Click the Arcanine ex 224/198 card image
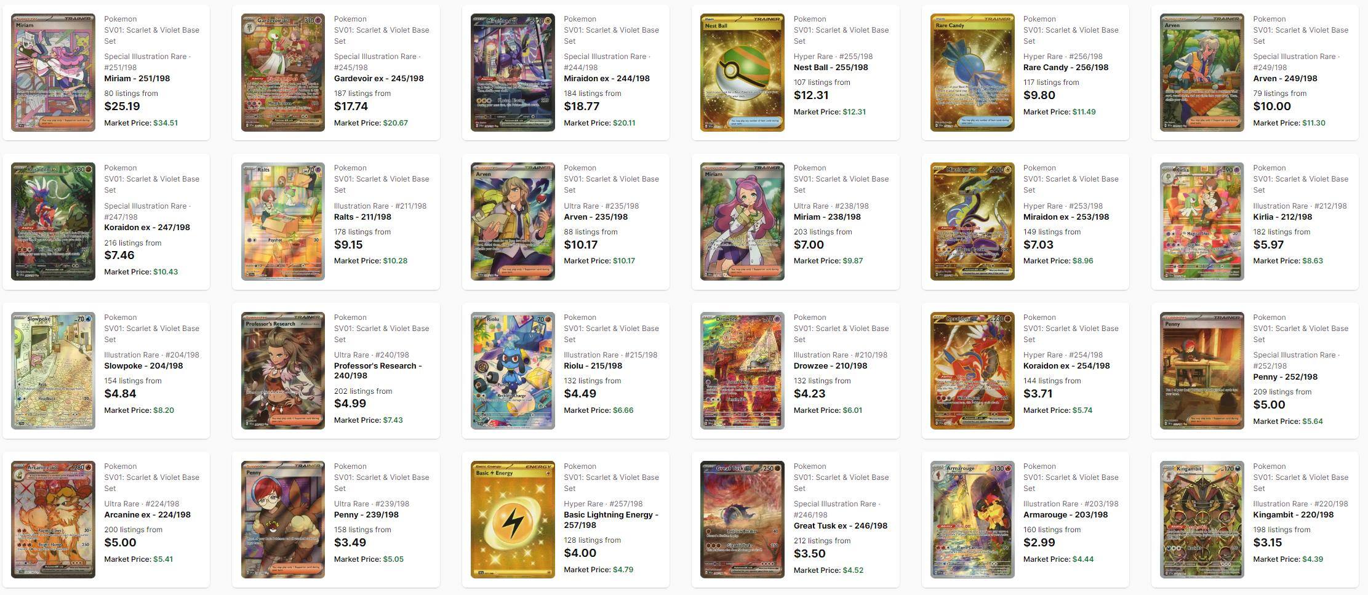Screen dimensions: 1368x595 tap(53, 519)
